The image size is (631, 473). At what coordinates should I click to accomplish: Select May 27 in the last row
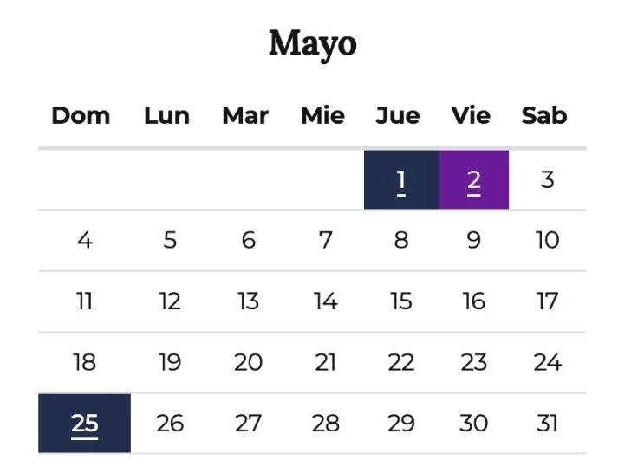tap(249, 424)
